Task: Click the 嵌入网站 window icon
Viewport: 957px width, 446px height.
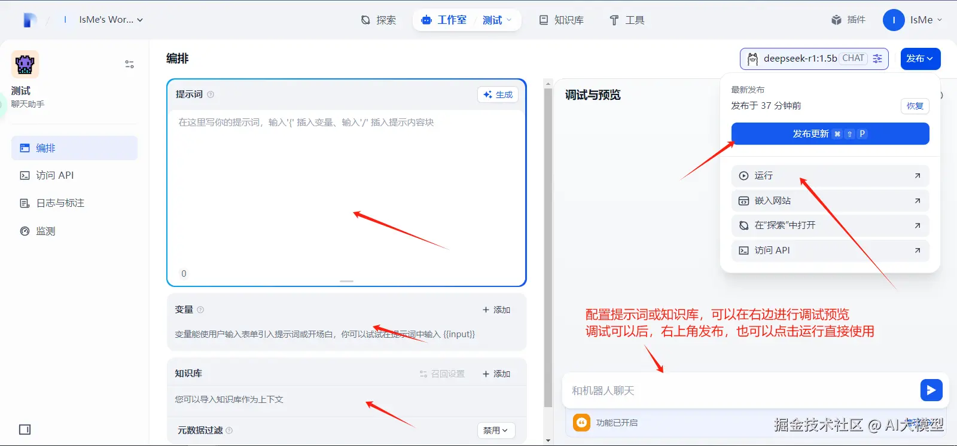Action: 743,201
